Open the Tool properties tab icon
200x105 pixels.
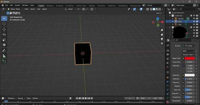pos(168,46)
